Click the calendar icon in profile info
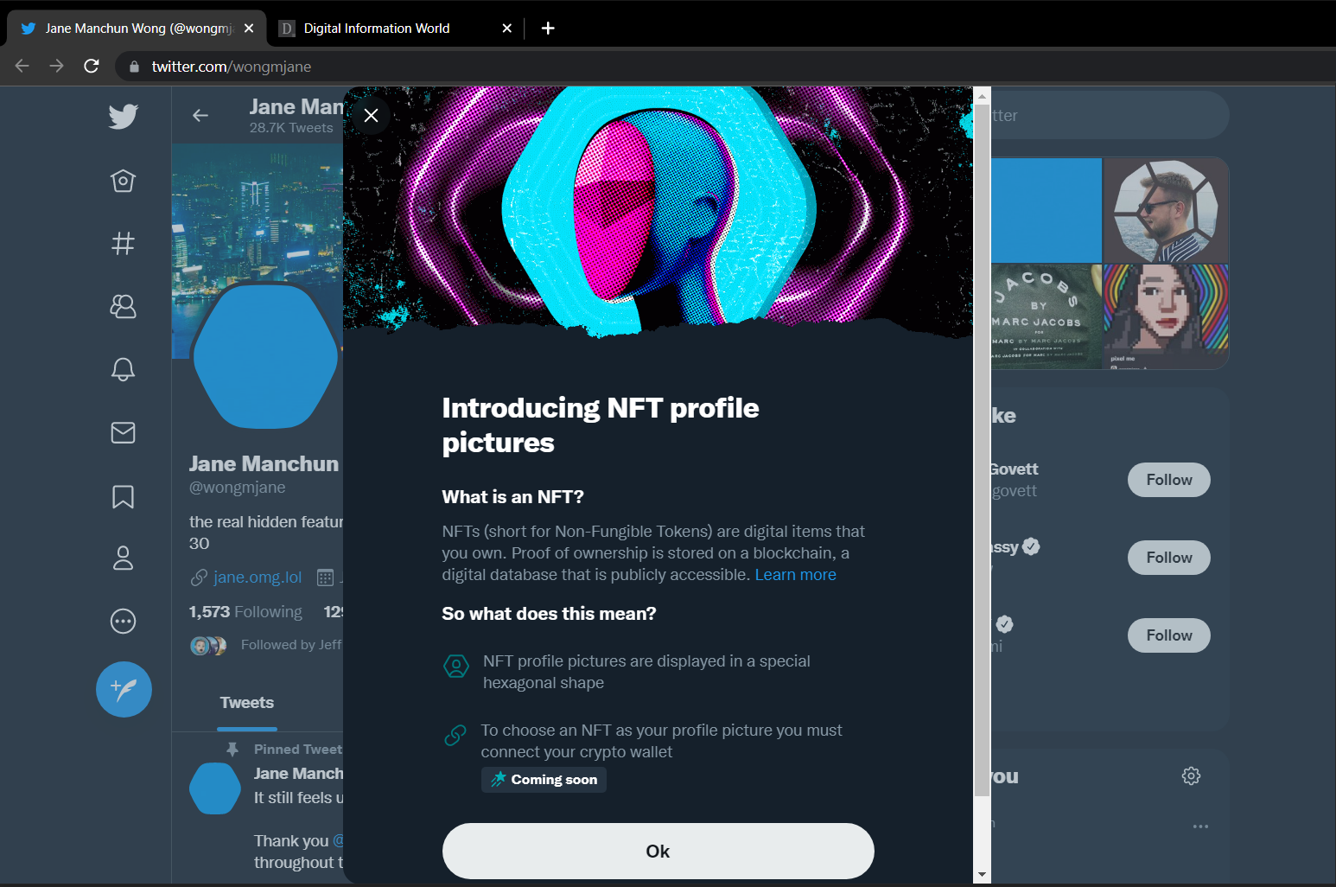1336x887 pixels. 325,578
